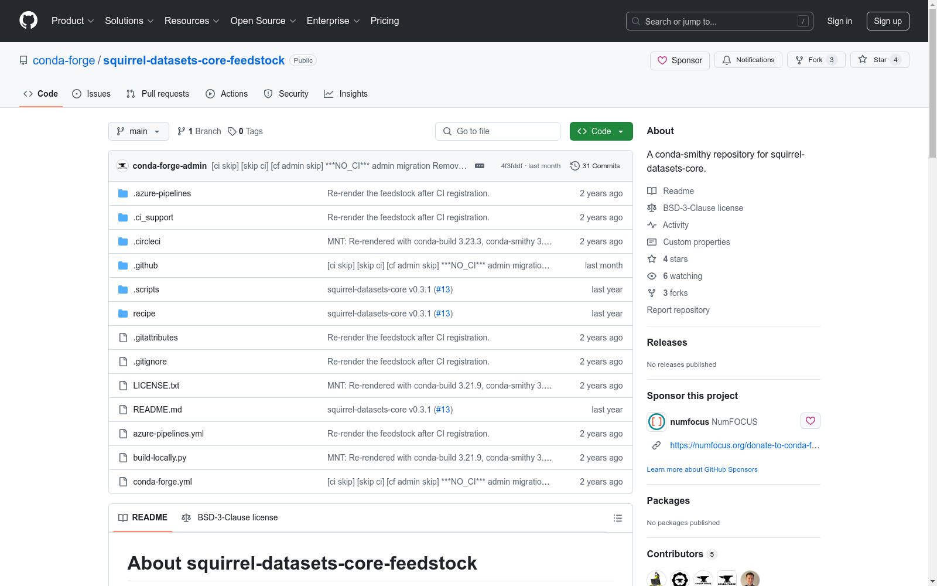Viewport: 937px width, 586px height.
Task: Click the .github folder icon
Action: pyautogui.click(x=123, y=265)
